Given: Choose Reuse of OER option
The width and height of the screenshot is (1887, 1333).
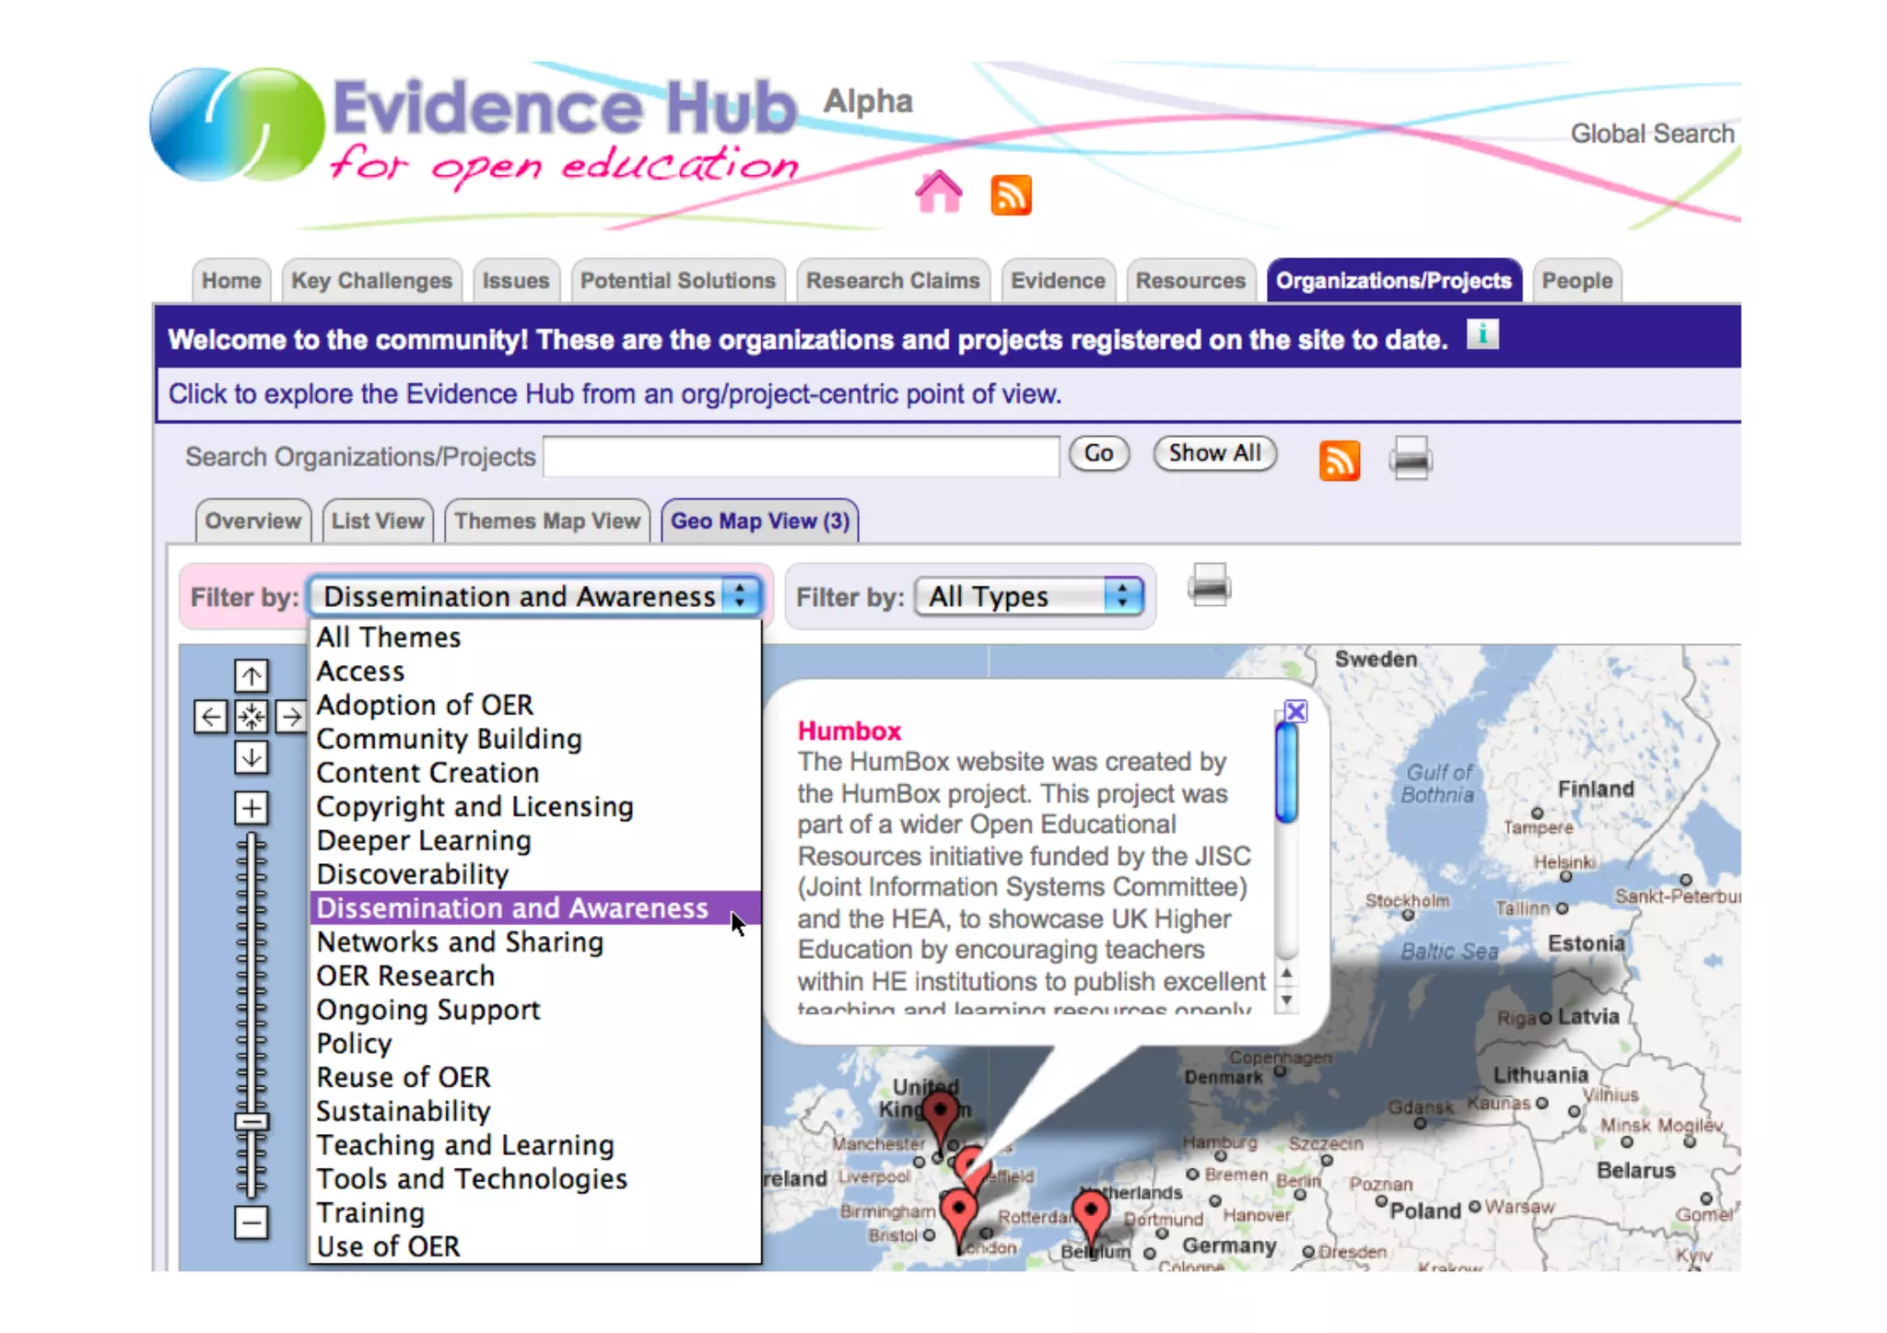Looking at the screenshot, I should pyautogui.click(x=534, y=1077).
